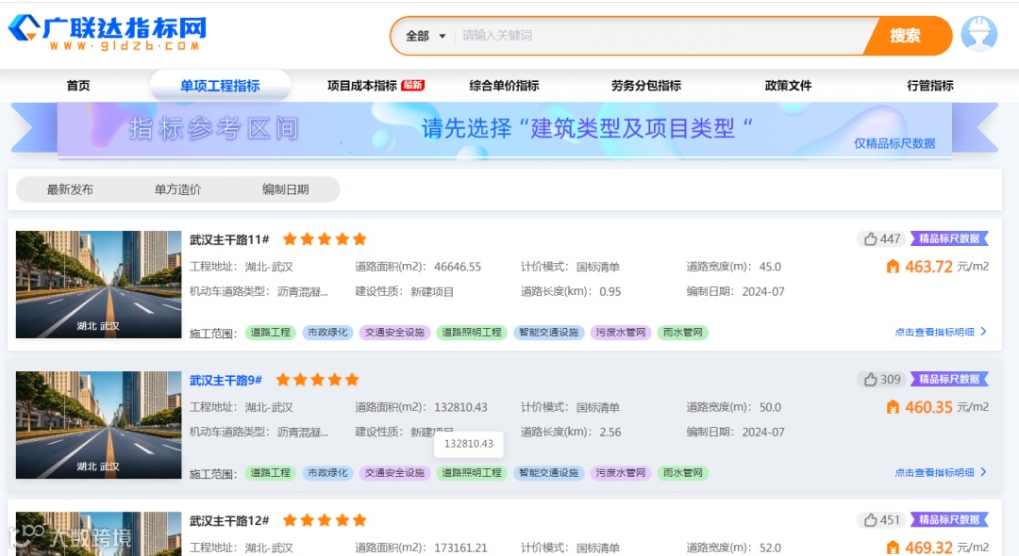Click 点击查看指标明细 for 武汉主干路11#
Screen dimensions: 1019x556
(941, 332)
